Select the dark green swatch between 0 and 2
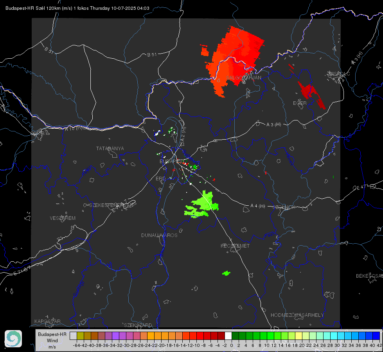The width and height of the screenshot is (383, 352). point(235,336)
